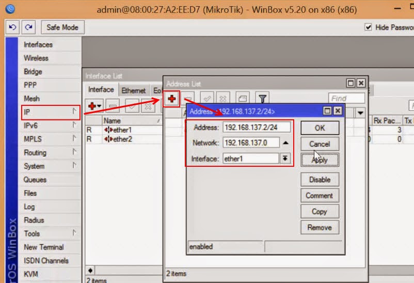Open the Interfaces menu item
The width and height of the screenshot is (414, 283).
pyautogui.click(x=50, y=44)
